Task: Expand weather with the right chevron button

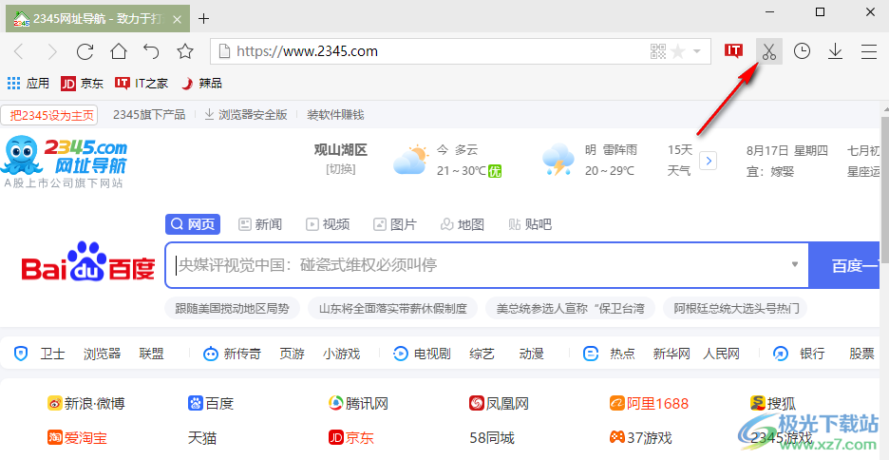Action: (709, 161)
